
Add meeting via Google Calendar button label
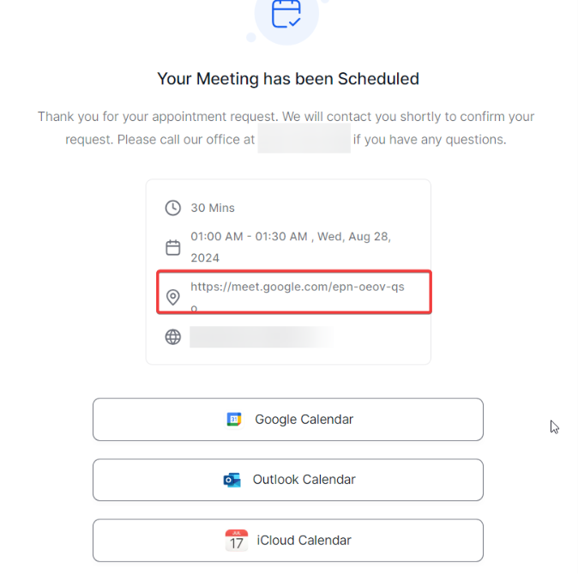[x=304, y=420]
